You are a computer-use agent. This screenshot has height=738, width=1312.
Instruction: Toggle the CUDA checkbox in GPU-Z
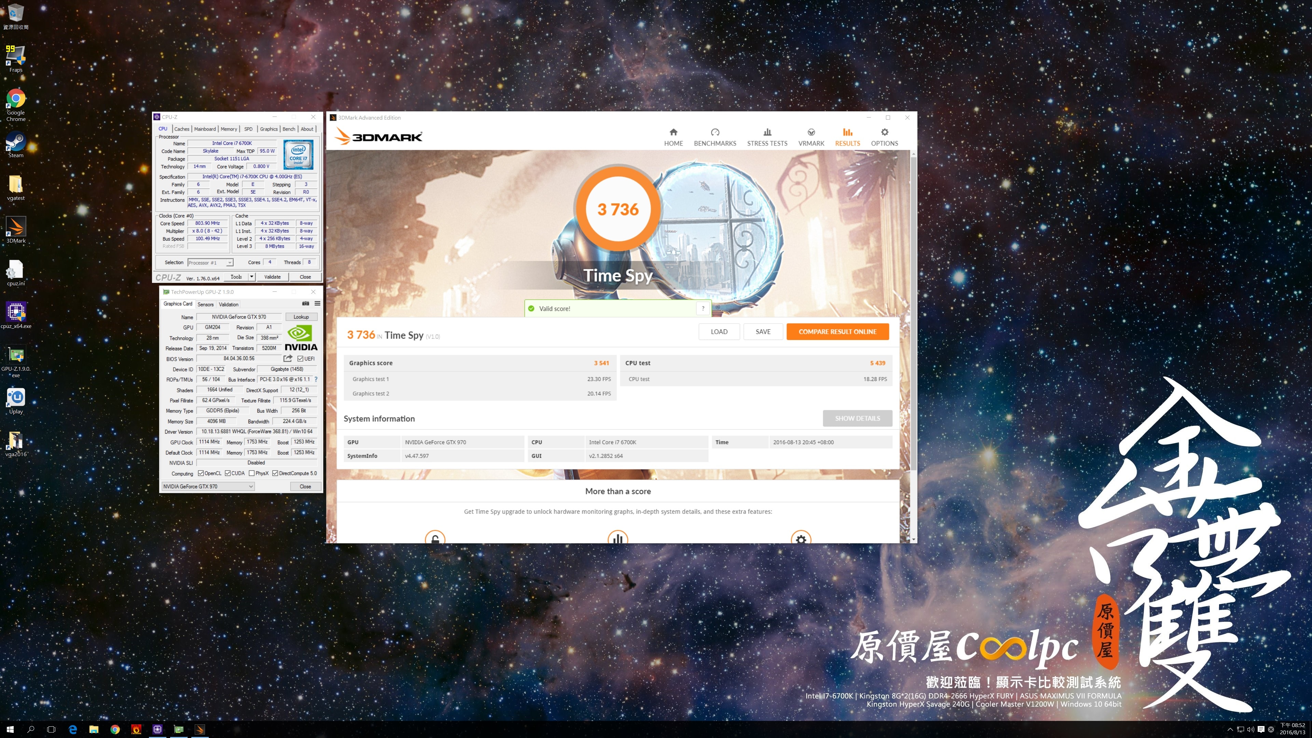228,473
